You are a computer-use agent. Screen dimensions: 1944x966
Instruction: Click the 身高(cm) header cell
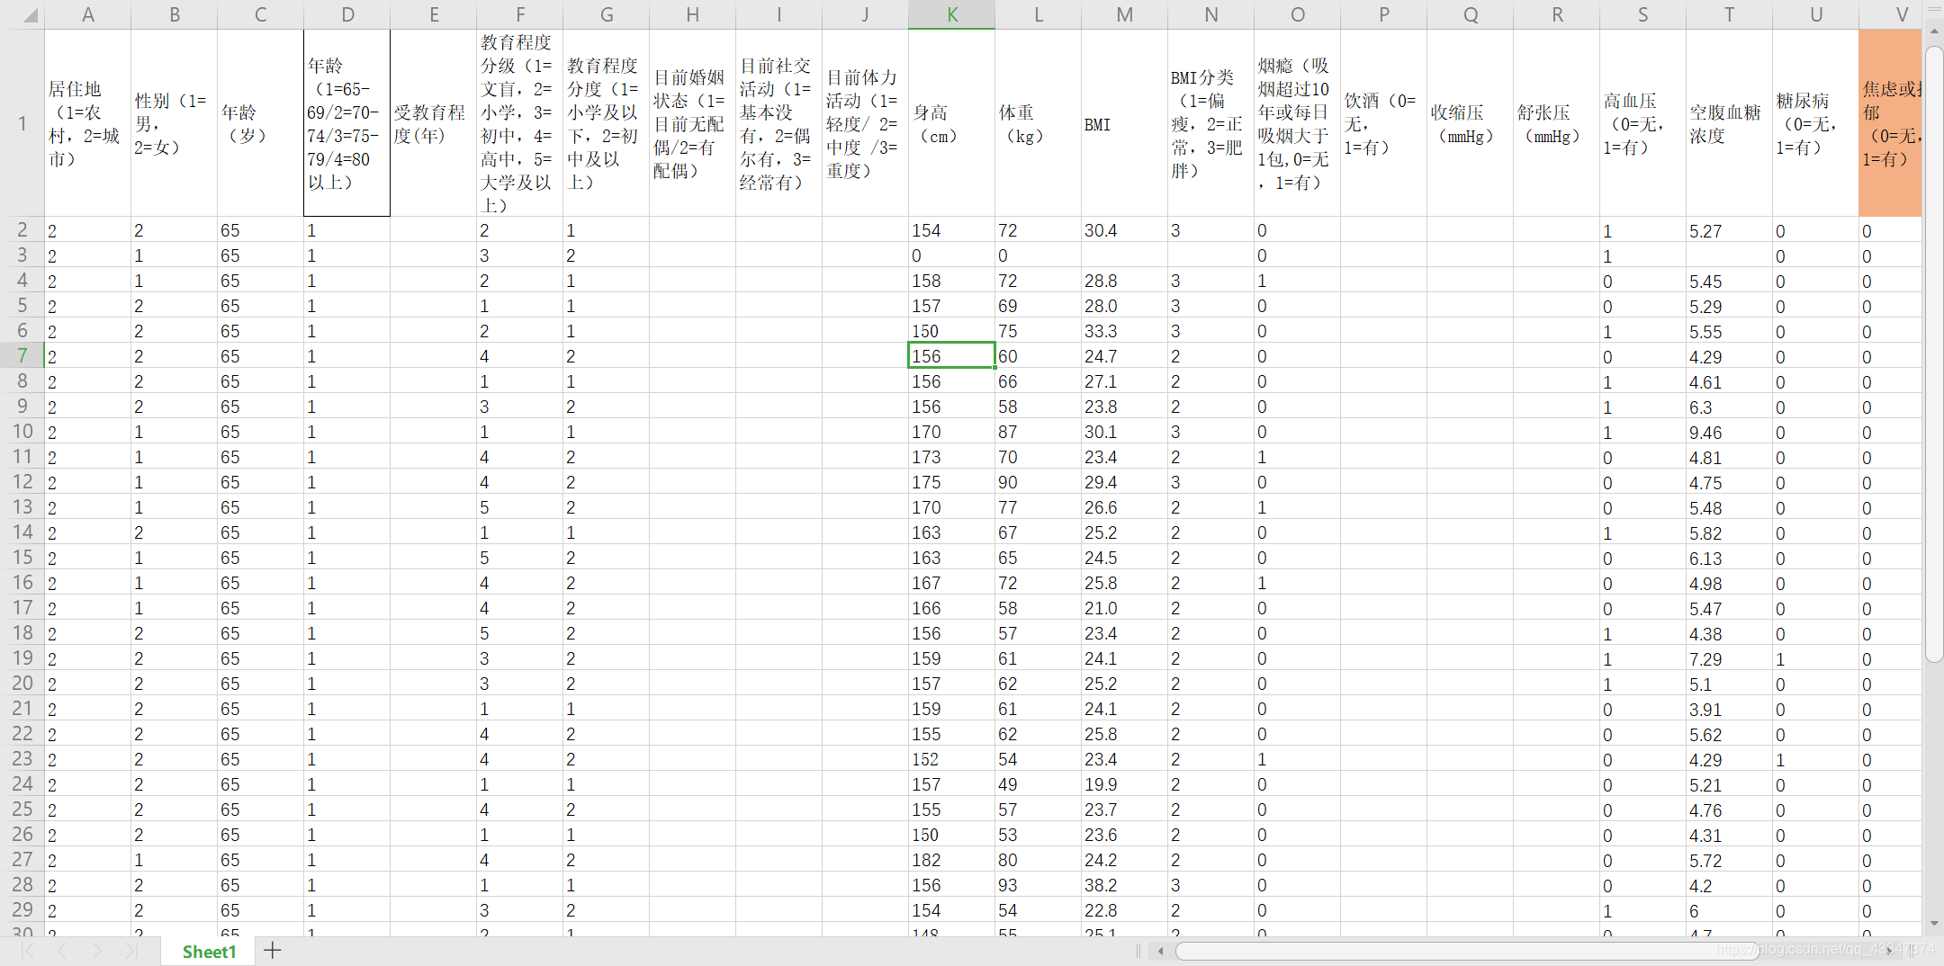951,123
